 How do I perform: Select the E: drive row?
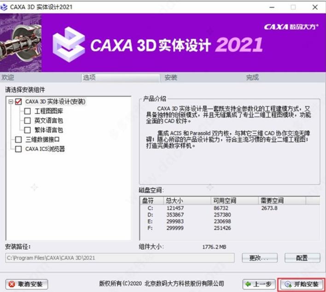[229, 222]
